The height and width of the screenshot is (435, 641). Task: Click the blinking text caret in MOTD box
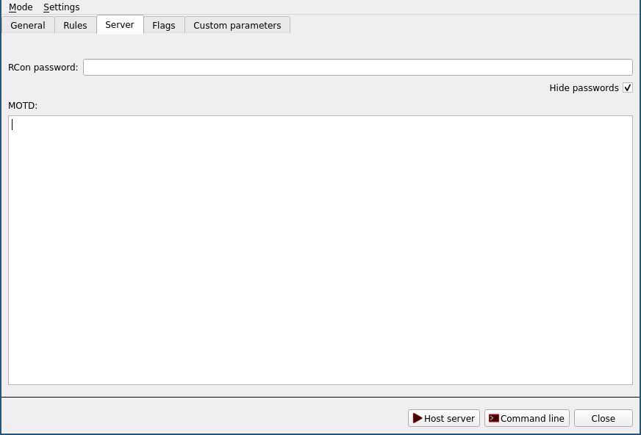click(12, 125)
